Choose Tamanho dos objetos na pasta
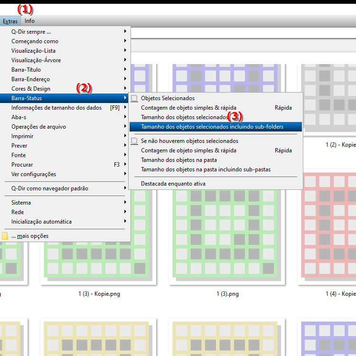 (x=178, y=160)
